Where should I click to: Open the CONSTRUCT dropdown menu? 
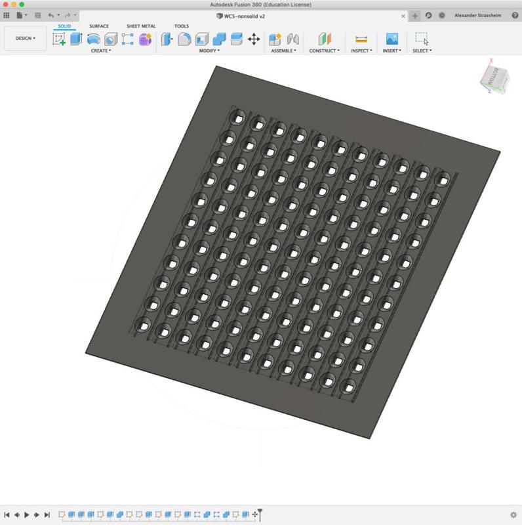(x=324, y=51)
